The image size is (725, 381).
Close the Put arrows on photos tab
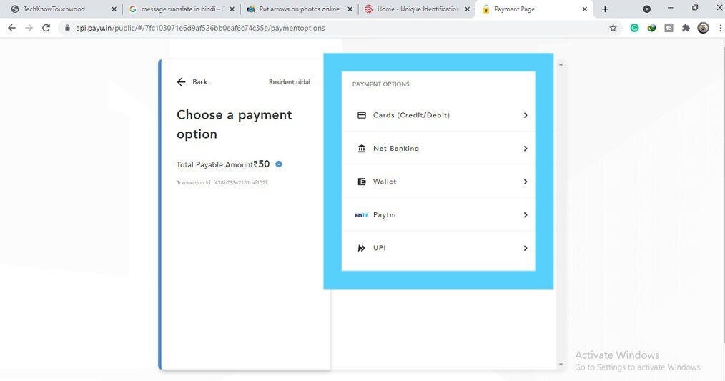tap(350, 9)
